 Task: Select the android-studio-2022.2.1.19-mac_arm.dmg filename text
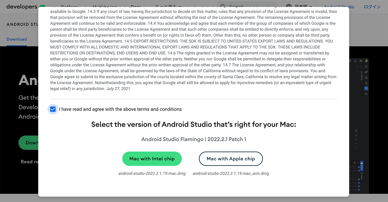[231, 173]
